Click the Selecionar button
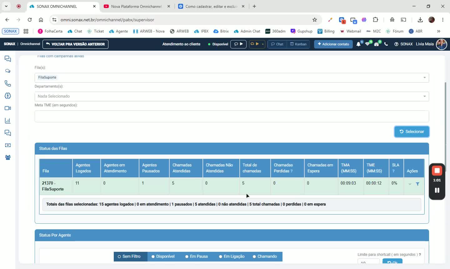This screenshot has height=269, width=450. click(x=412, y=132)
